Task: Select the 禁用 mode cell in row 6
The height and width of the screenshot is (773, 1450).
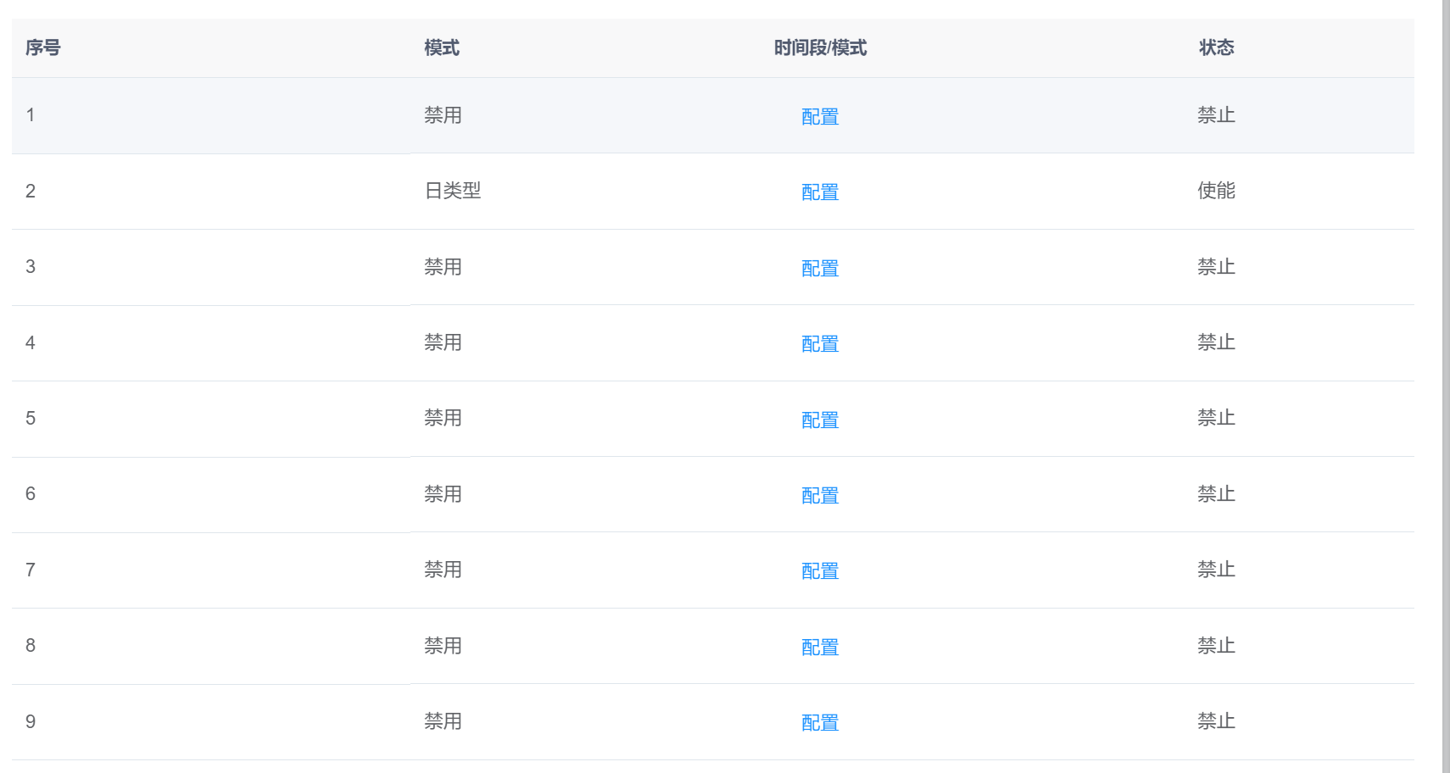Action: pyautogui.click(x=443, y=494)
